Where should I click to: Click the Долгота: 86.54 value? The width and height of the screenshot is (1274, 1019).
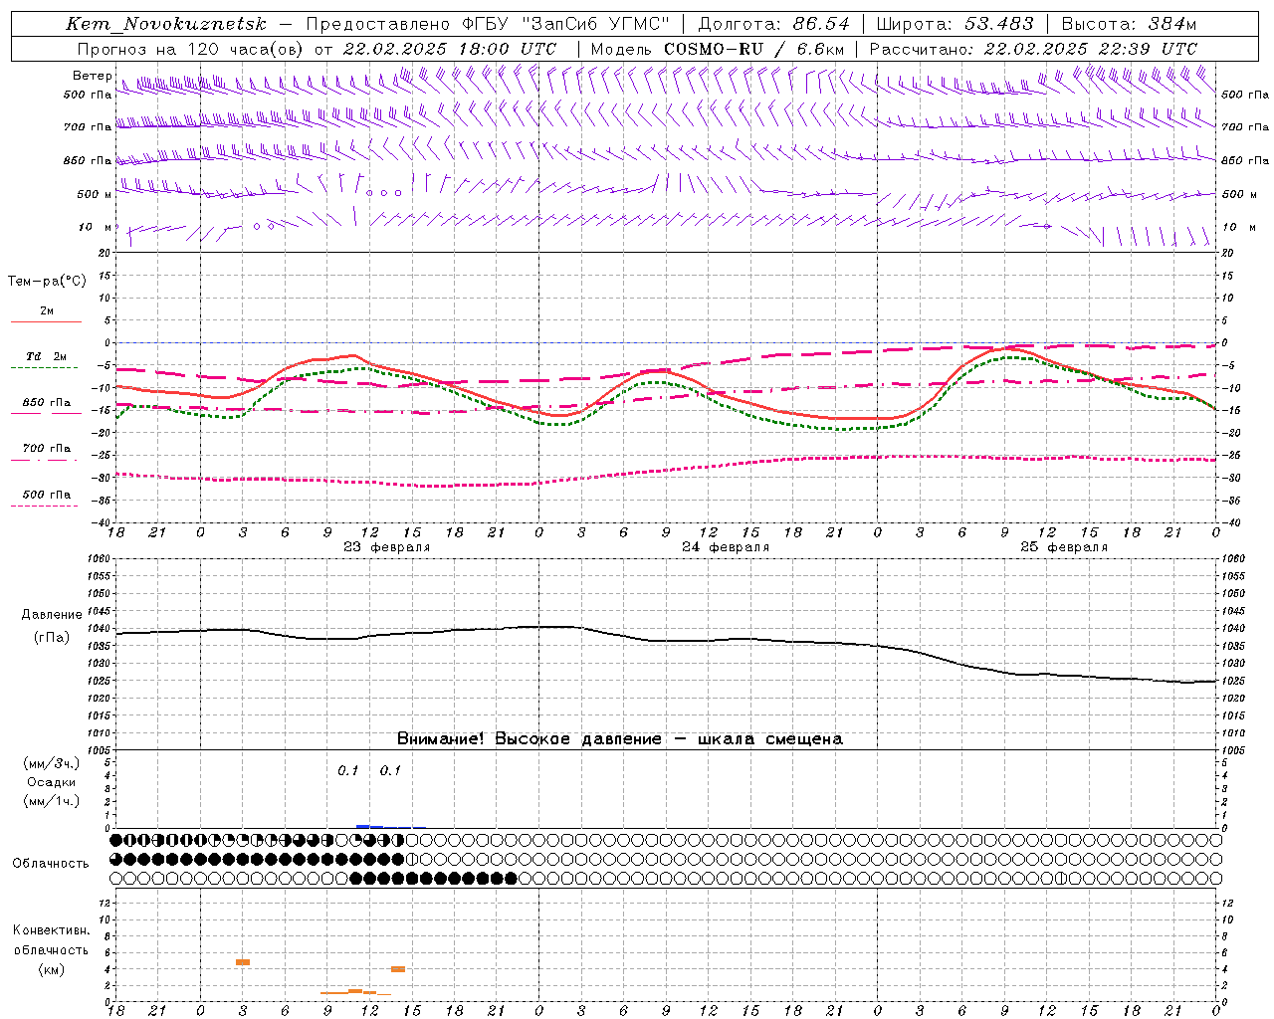[773, 24]
